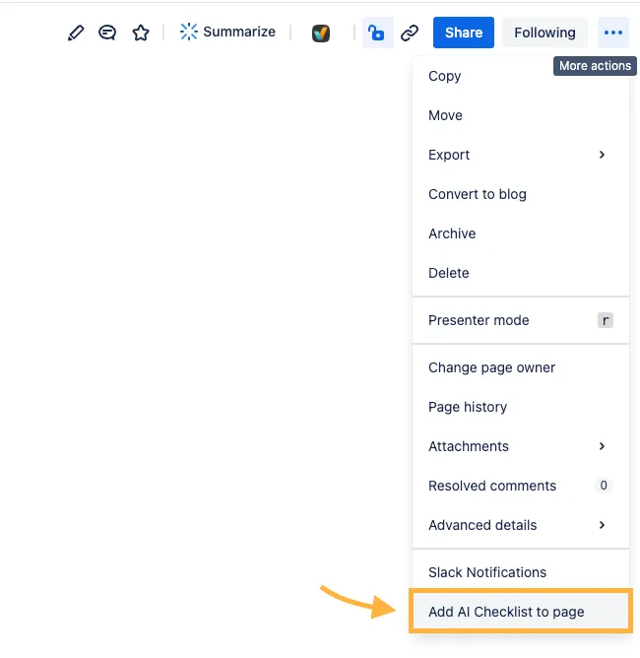Expand the Export submenu
640x658 pixels.
(x=520, y=155)
